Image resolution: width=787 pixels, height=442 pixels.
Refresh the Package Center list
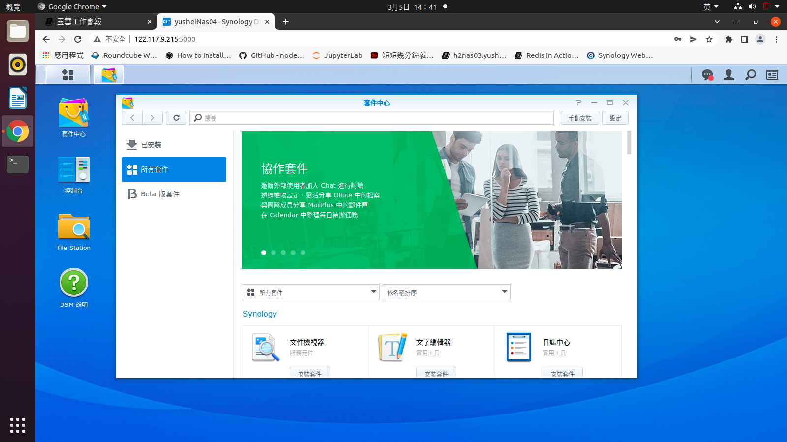[176, 118]
